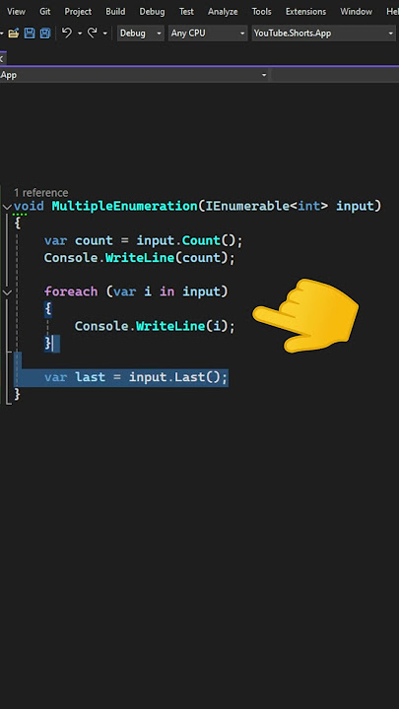The width and height of the screenshot is (399, 709).
Task: Click the Open File folder icon
Action: (x=14, y=33)
